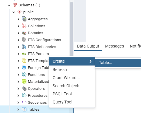Collapse the public schema node
This screenshot has height=113, width=141.
(x=14, y=12)
